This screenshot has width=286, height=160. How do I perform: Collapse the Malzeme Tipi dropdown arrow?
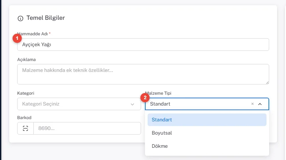coord(260,104)
